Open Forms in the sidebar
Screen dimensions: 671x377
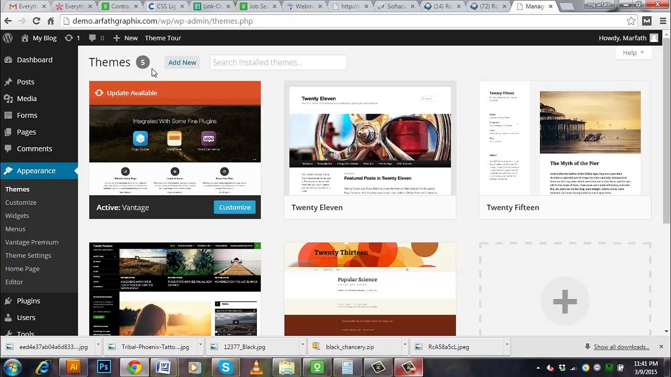[39, 115]
